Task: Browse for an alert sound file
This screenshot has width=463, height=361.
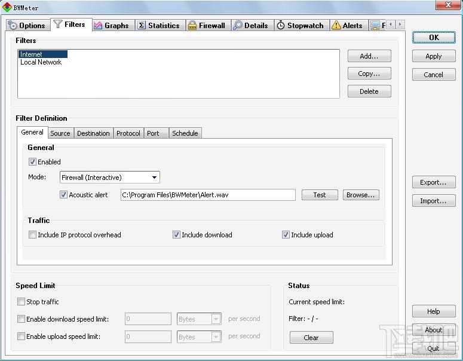Action: [x=361, y=195]
